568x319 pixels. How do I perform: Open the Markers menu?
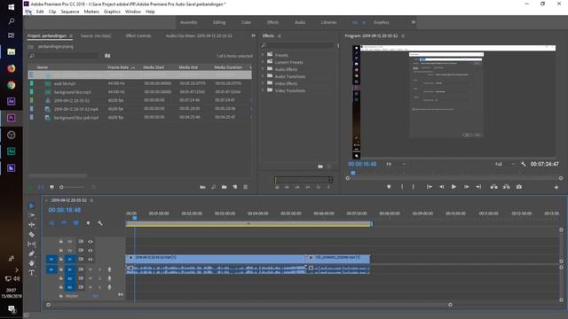click(91, 12)
